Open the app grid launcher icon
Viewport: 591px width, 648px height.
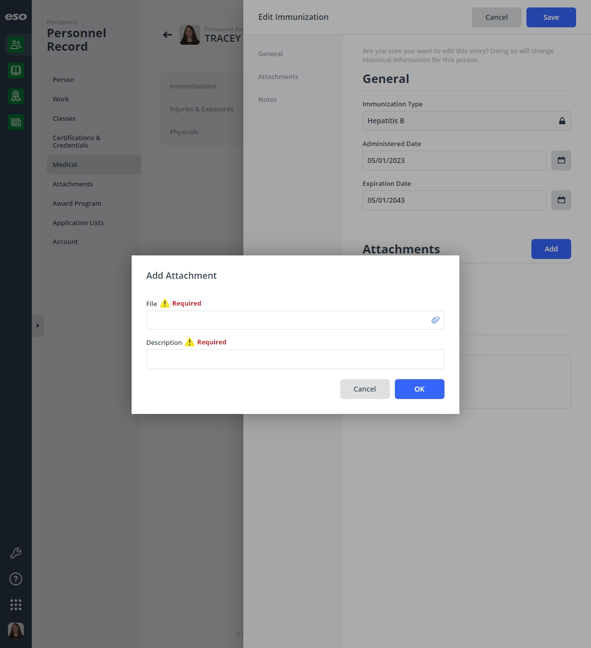click(x=16, y=605)
